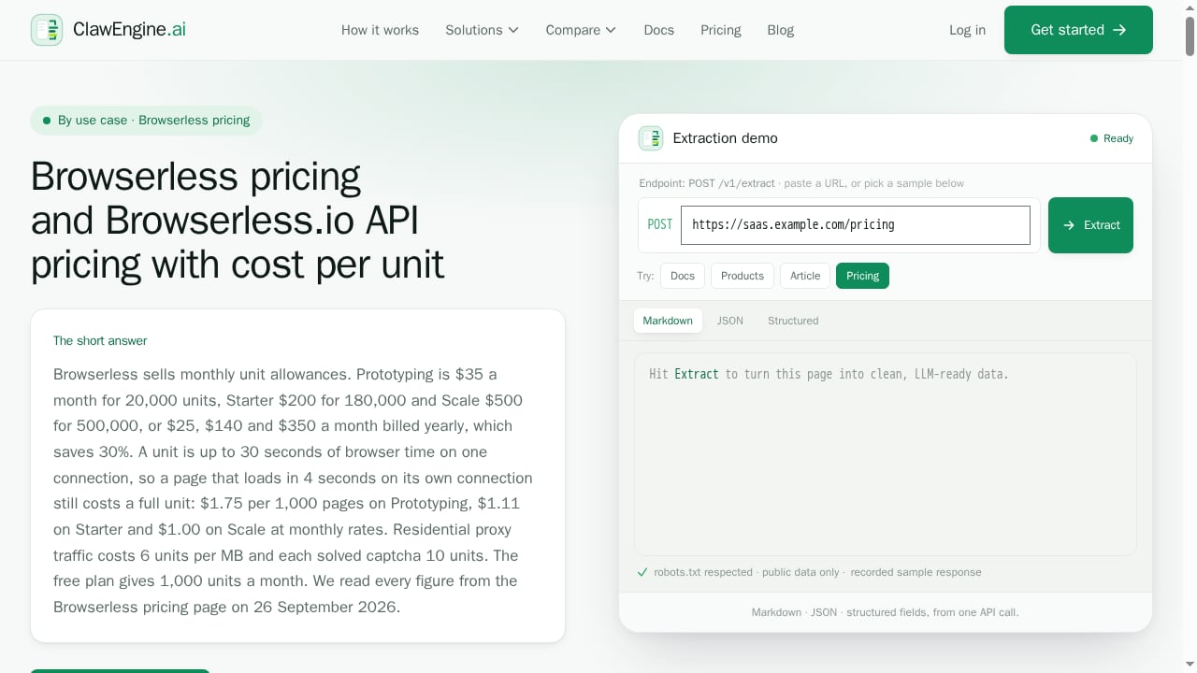
Task: Click the ClawEngine.ai logo icon
Action: click(x=47, y=30)
